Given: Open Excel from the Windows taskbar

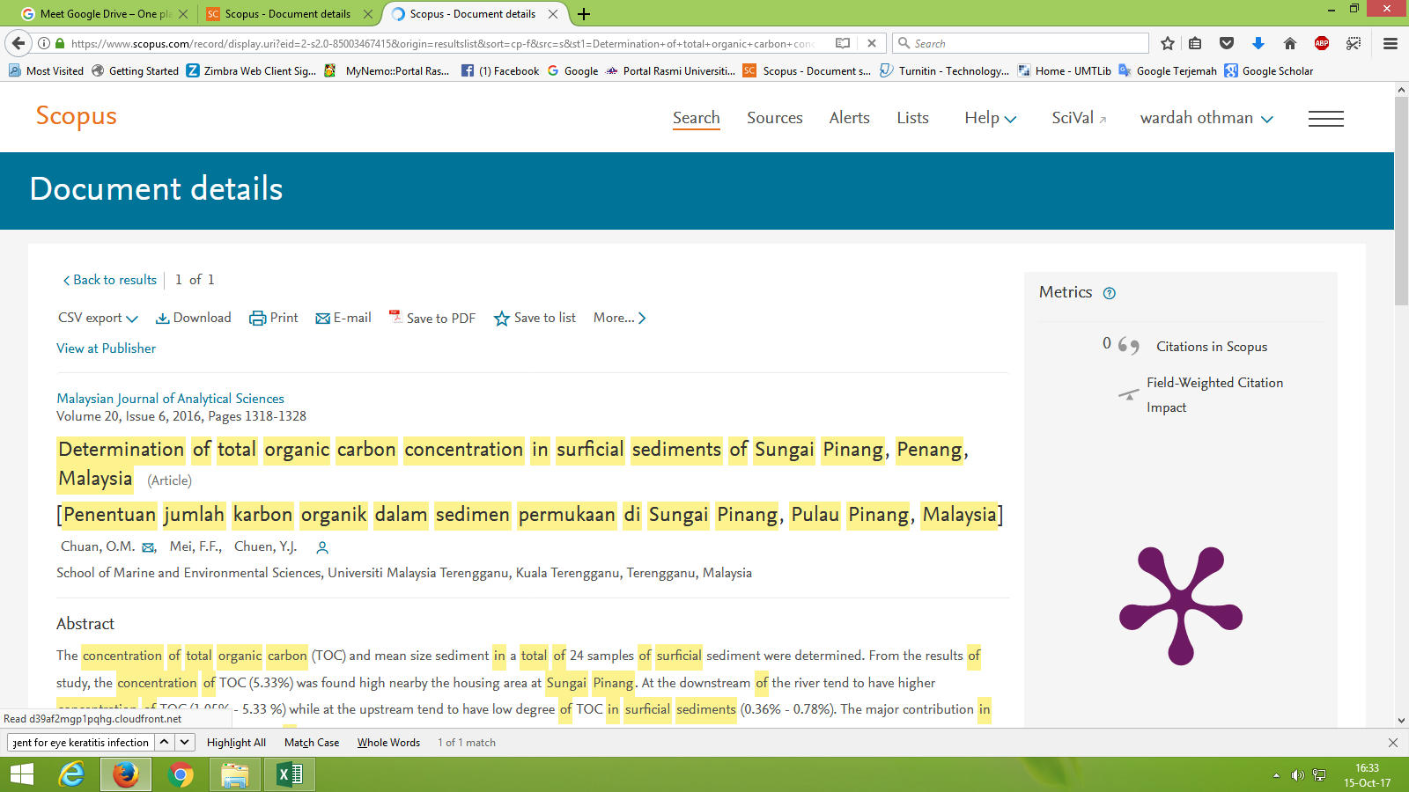Looking at the screenshot, I should pyautogui.click(x=289, y=774).
